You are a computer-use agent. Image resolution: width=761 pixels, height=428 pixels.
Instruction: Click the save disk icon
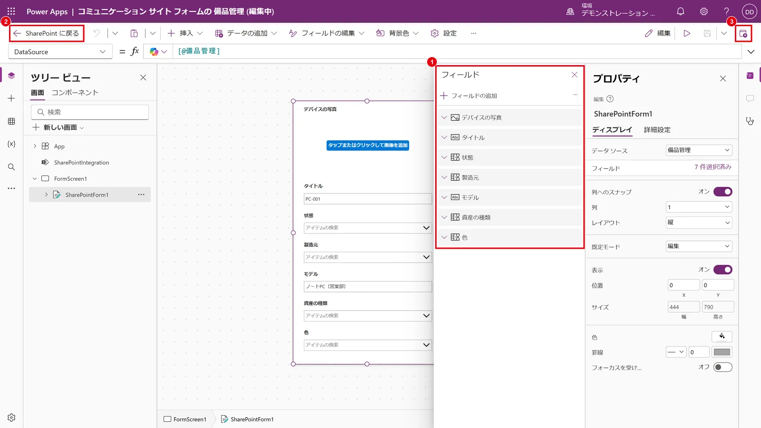[x=707, y=33]
